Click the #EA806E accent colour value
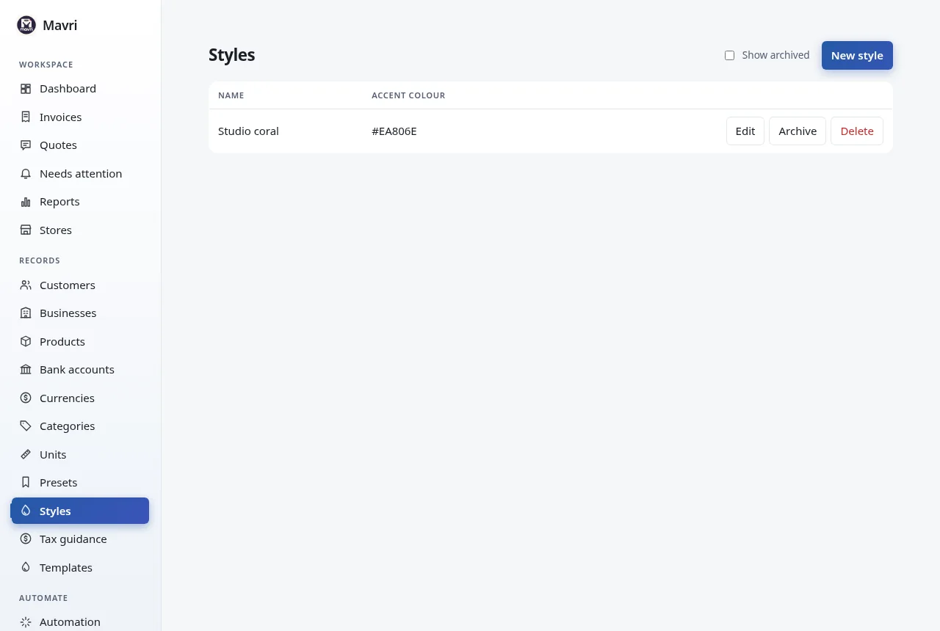The image size is (940, 631). (x=394, y=131)
